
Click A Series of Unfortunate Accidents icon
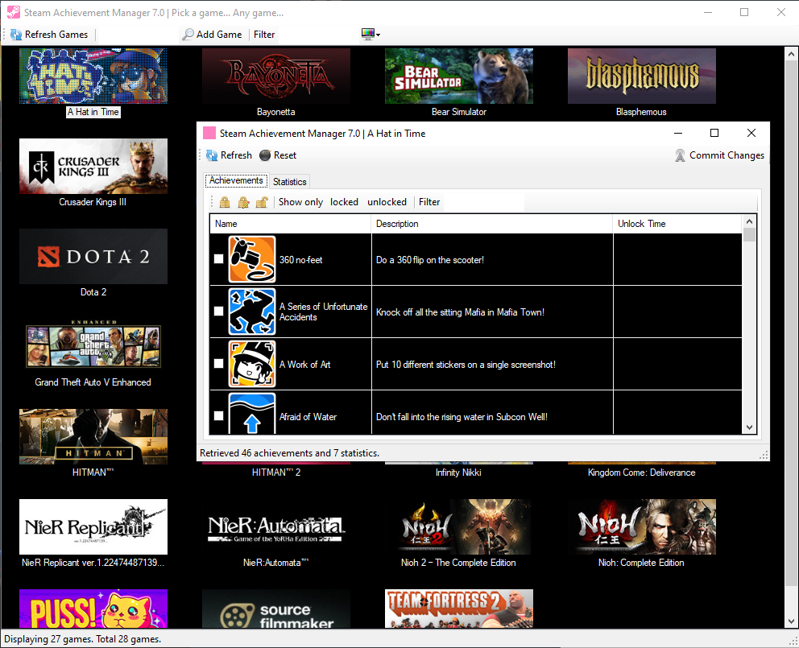tap(252, 312)
